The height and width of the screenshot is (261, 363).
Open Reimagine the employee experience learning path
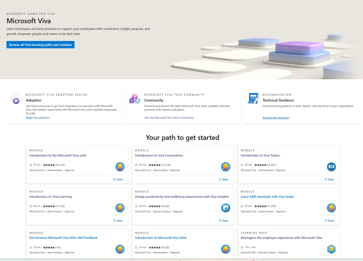281,238
